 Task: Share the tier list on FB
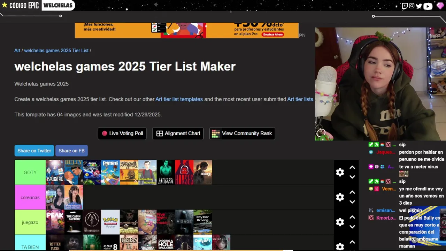(x=71, y=151)
